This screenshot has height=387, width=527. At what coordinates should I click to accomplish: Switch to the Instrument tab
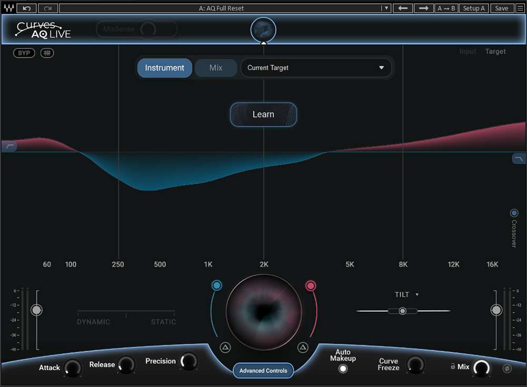164,68
